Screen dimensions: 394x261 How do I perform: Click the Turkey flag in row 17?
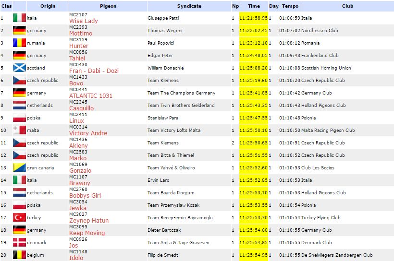[x=19, y=217]
